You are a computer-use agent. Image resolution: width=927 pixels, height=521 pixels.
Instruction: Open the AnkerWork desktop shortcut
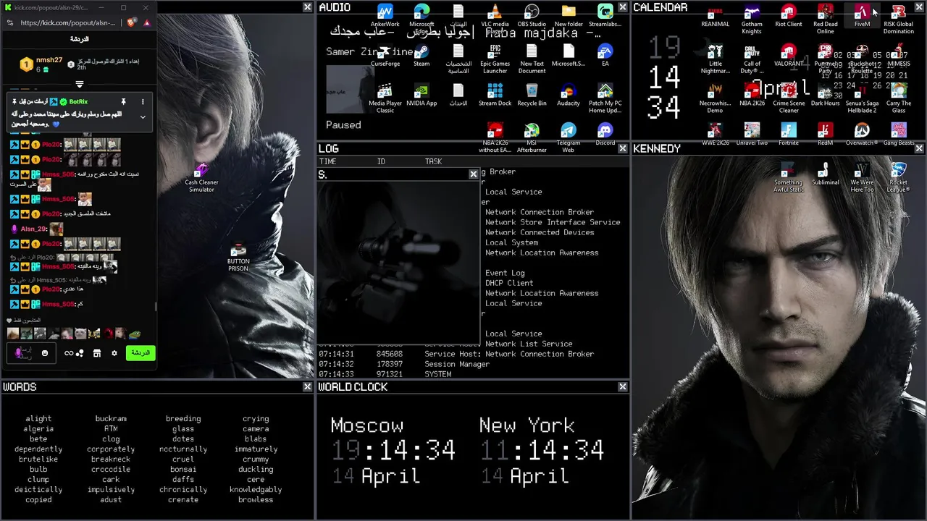(x=385, y=16)
